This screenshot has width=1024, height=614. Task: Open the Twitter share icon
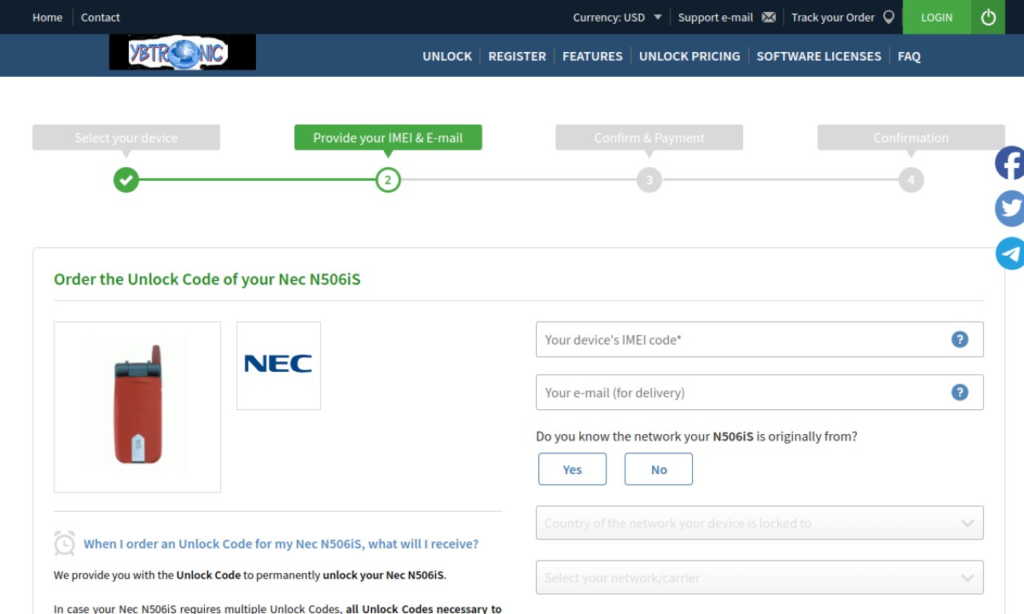pyautogui.click(x=1010, y=209)
